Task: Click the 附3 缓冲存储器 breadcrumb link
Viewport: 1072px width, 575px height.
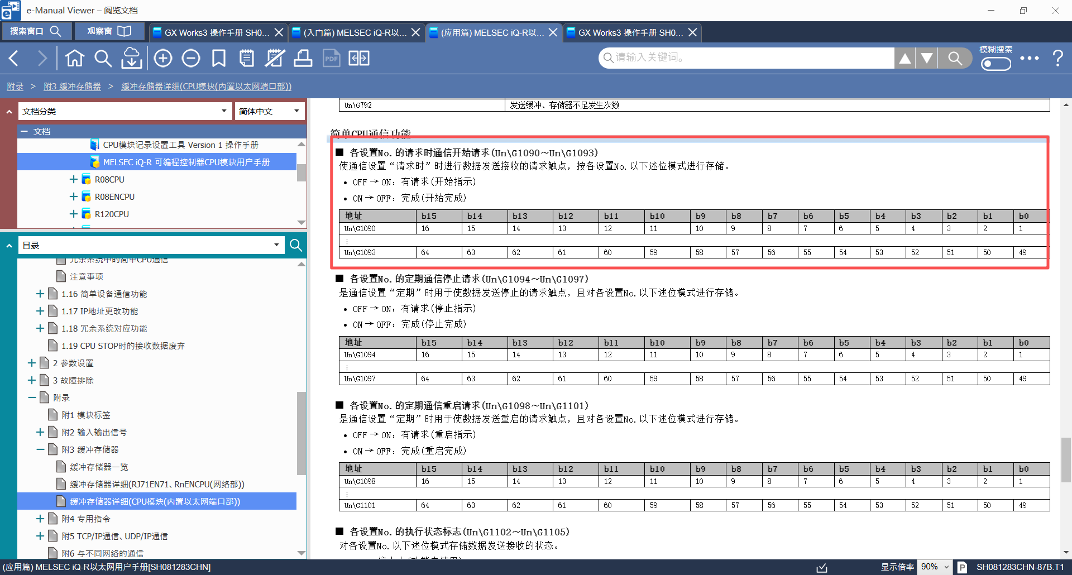Action: tap(72, 87)
